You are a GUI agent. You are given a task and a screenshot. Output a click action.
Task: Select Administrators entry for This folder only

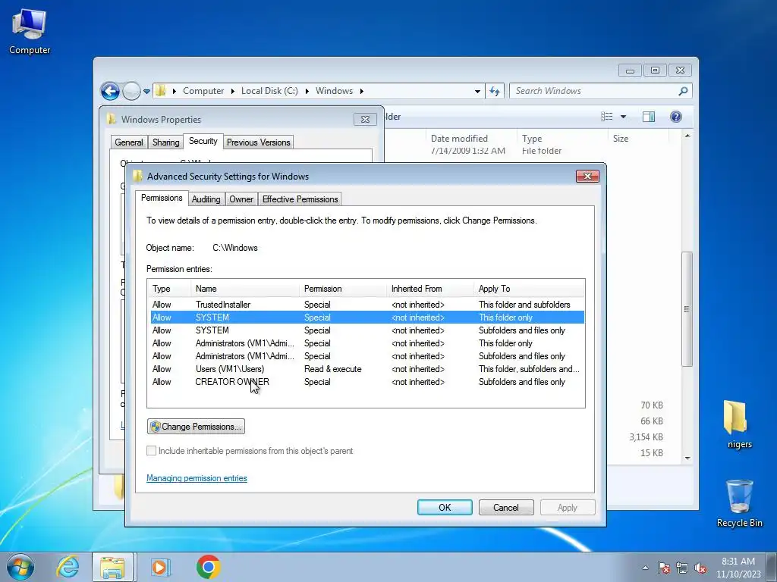[366, 343]
